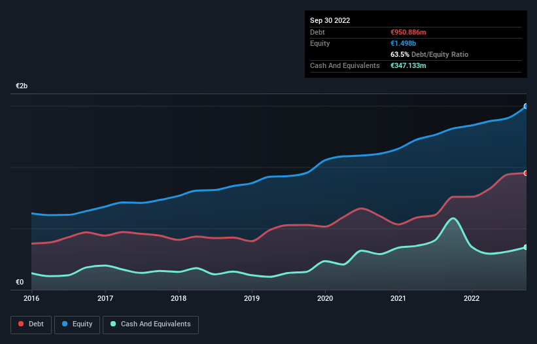The height and width of the screenshot is (344, 537).
Task: Click the €2b y-axis label
Action: pos(22,86)
